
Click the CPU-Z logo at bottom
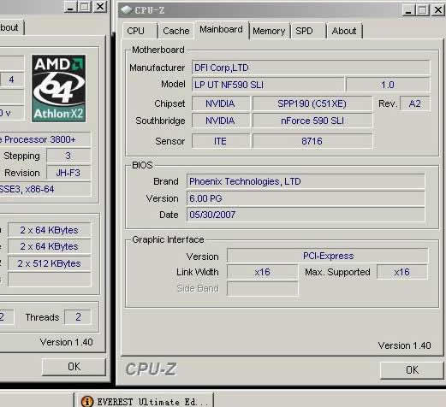(151, 369)
